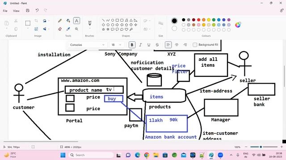Toggle Strikethrough text formatting
This screenshot has height=160, width=286.
157,44
